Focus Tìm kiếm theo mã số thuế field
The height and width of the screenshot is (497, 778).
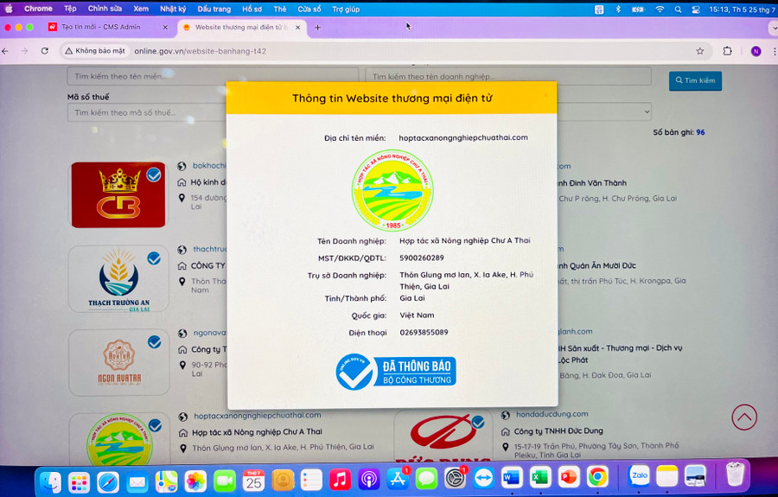[x=147, y=112]
